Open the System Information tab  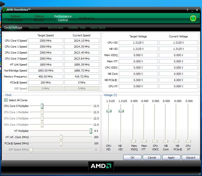[15, 18]
